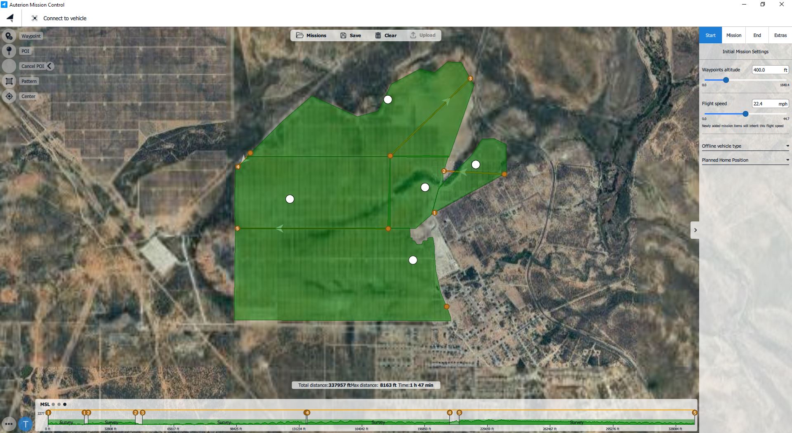Click the Center map crosshair icon

tap(9, 96)
